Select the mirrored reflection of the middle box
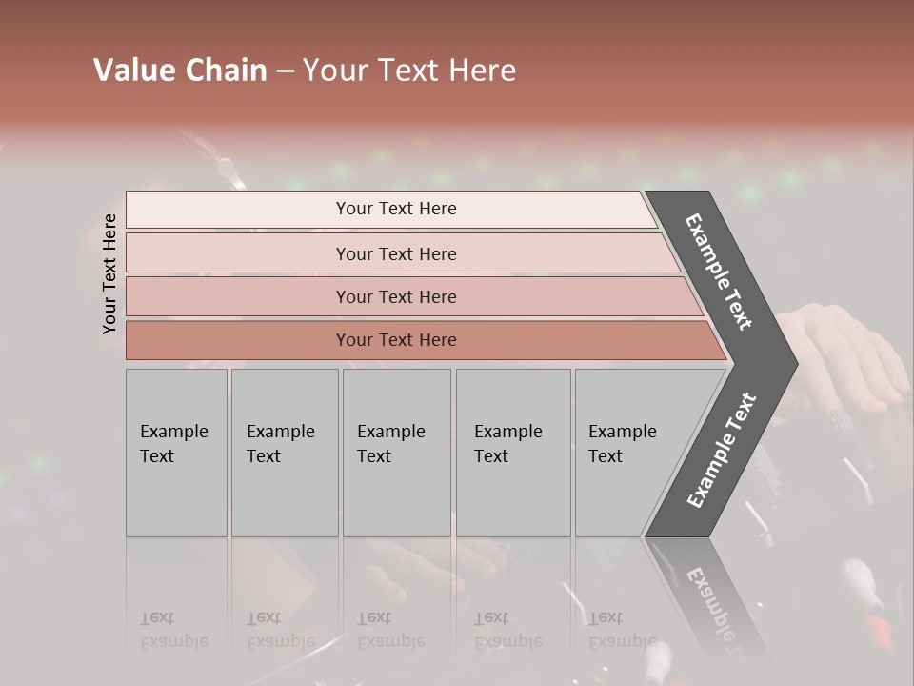This screenshot has height=686, width=914. pos(395,600)
